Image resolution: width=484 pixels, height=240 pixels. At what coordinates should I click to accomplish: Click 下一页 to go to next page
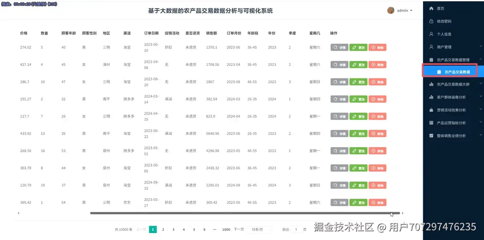(x=238, y=229)
